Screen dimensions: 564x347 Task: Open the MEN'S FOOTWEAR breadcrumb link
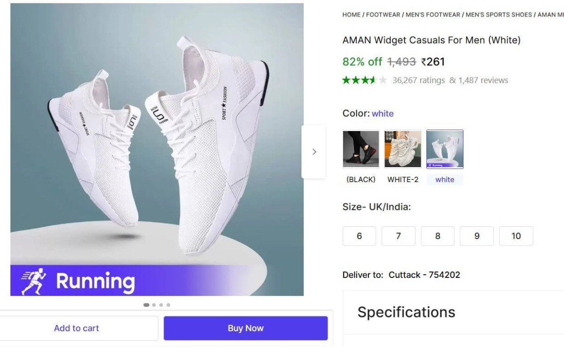(432, 15)
